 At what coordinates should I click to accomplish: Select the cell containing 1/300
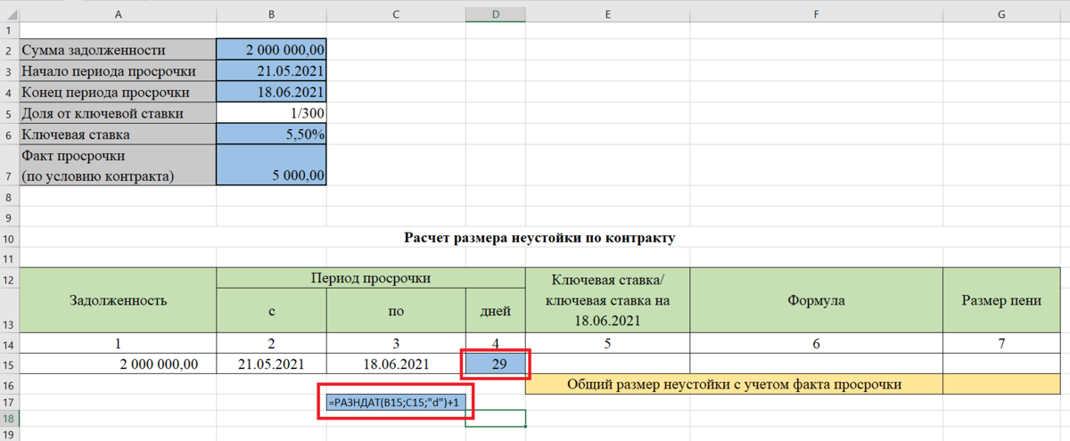pos(271,113)
